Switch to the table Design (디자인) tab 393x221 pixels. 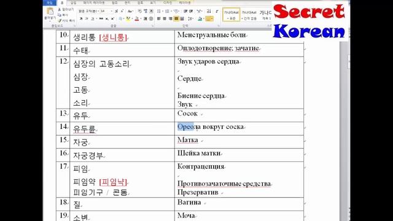pyautogui.click(x=168, y=2)
